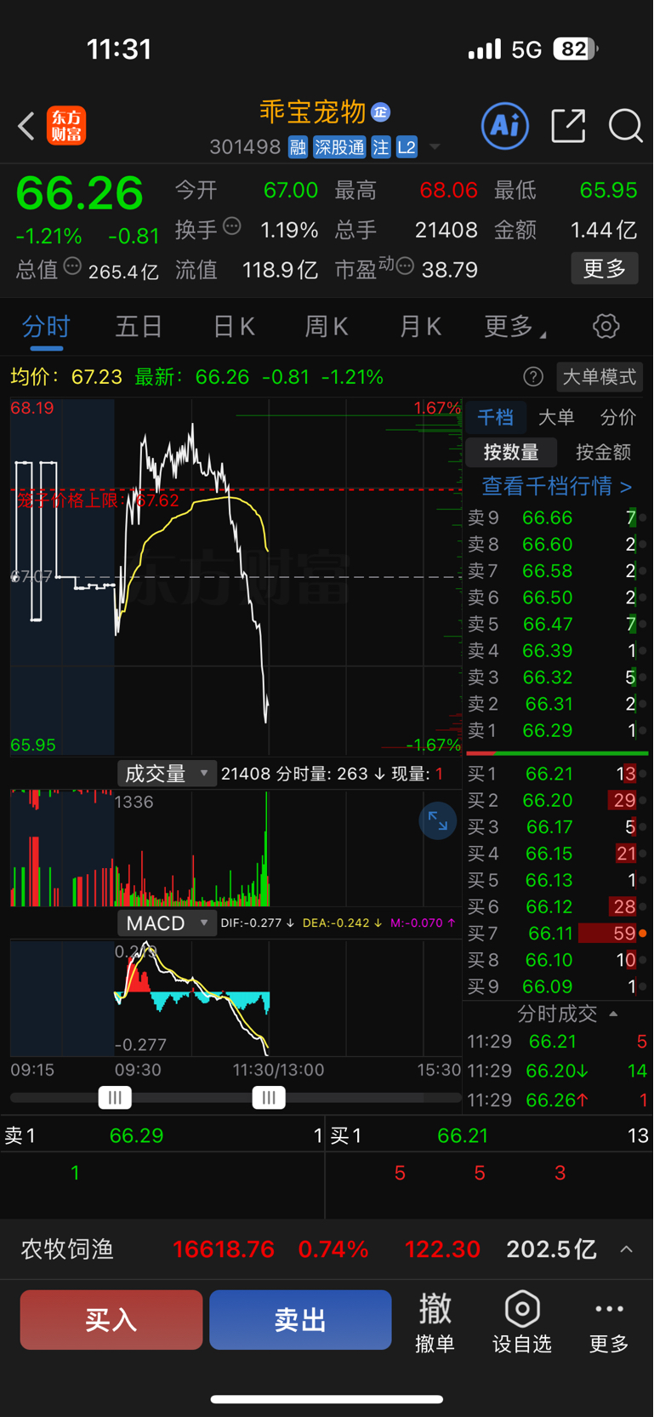Open the MACD indicator dropdown
This screenshot has height=1417, width=654.
click(x=166, y=923)
